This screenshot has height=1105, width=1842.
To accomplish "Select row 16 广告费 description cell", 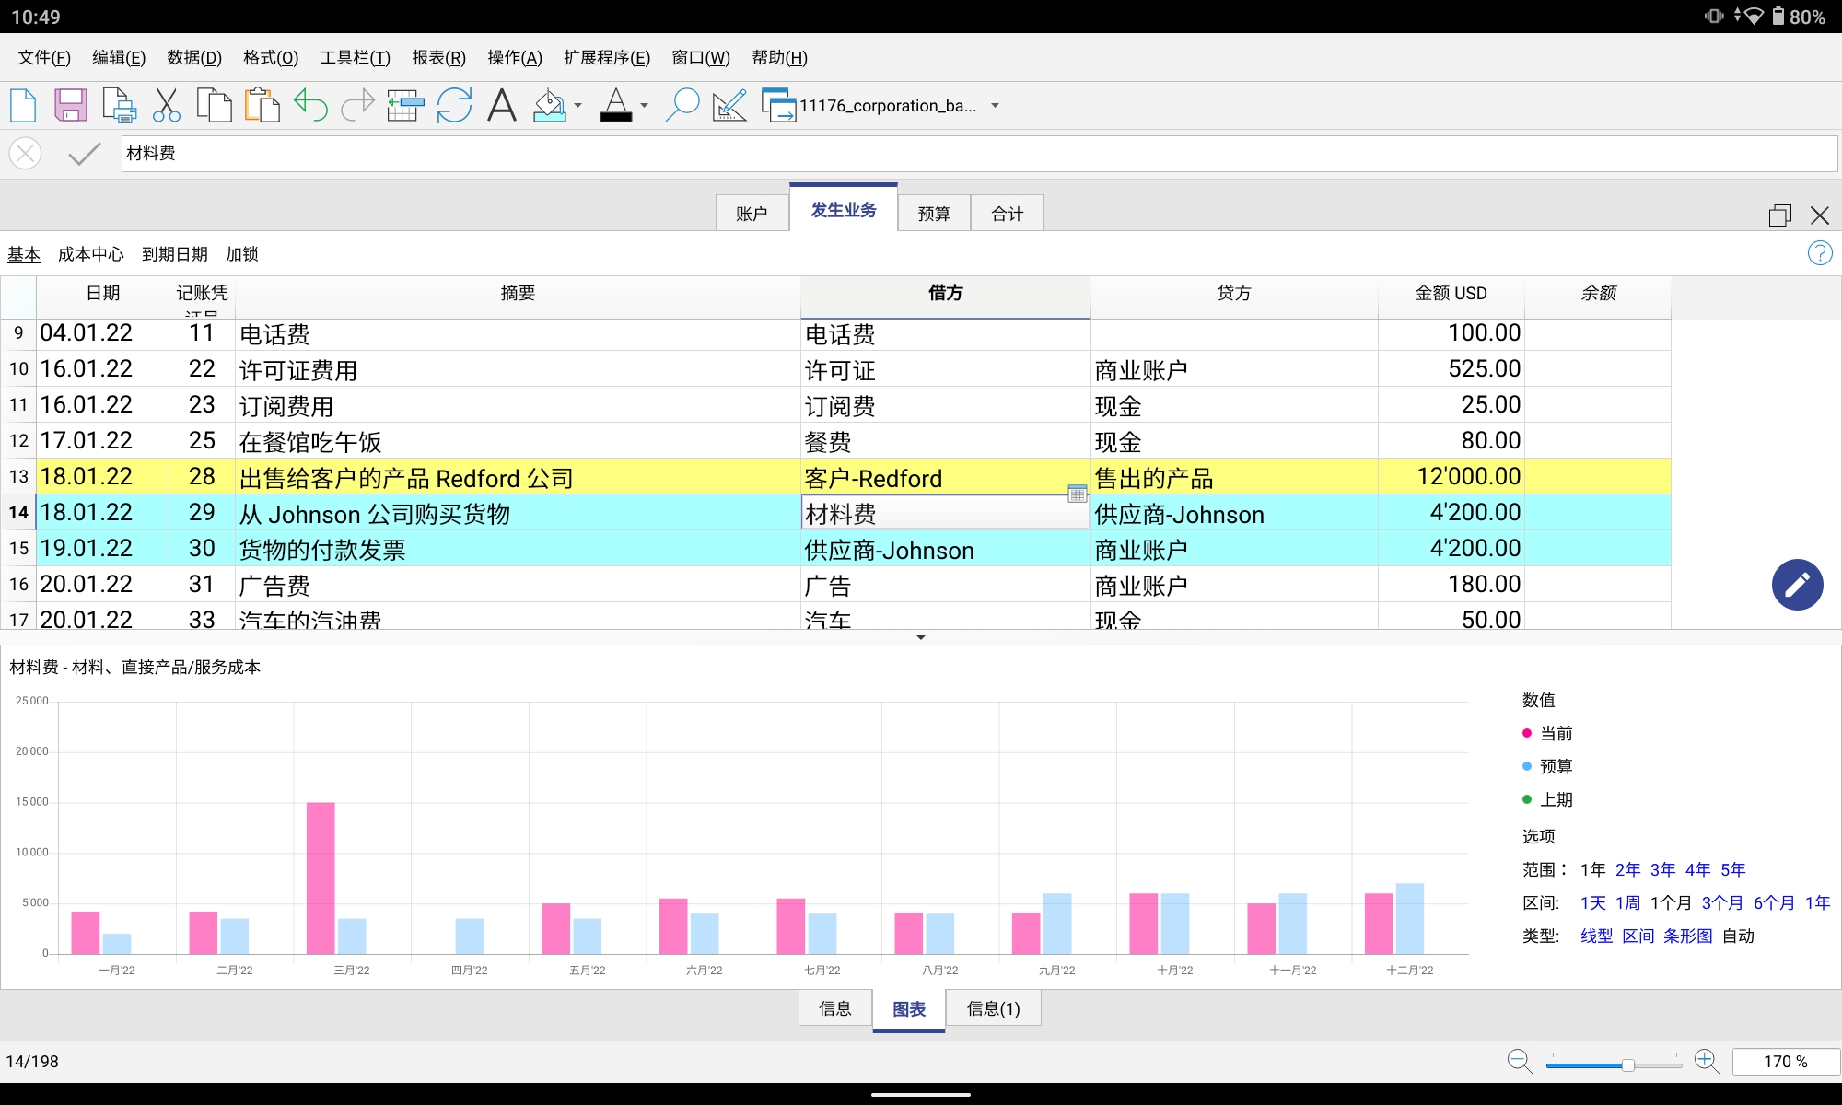I will (x=518, y=584).
